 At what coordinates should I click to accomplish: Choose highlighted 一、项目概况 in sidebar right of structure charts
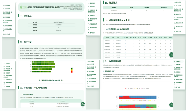click(x=177, y=62)
